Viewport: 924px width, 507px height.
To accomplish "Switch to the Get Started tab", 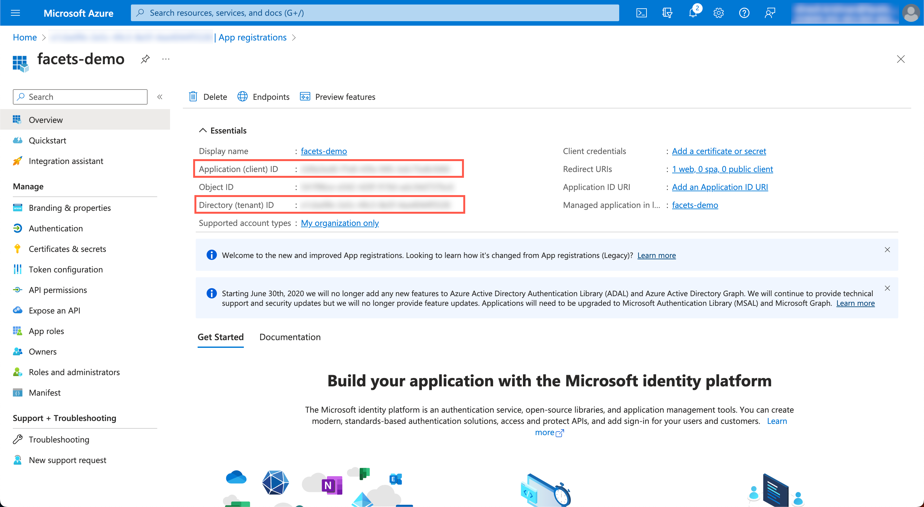I will click(221, 337).
